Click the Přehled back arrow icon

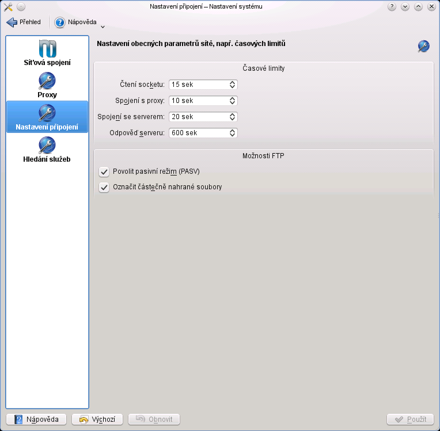coord(12,22)
